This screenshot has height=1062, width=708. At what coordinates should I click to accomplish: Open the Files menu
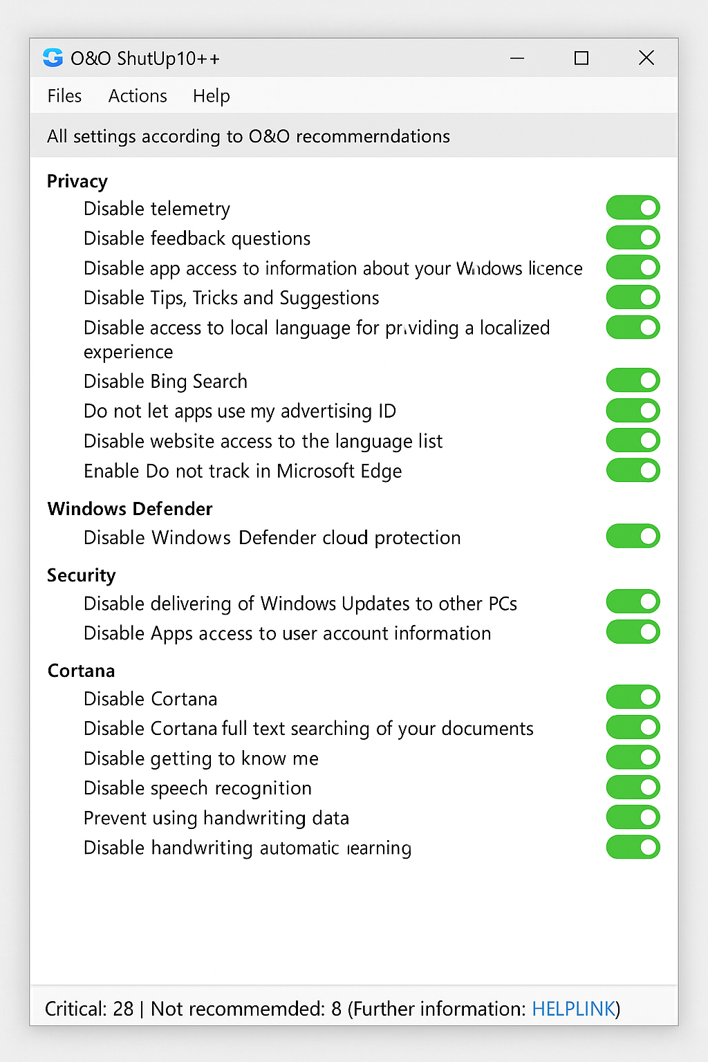[x=64, y=96]
